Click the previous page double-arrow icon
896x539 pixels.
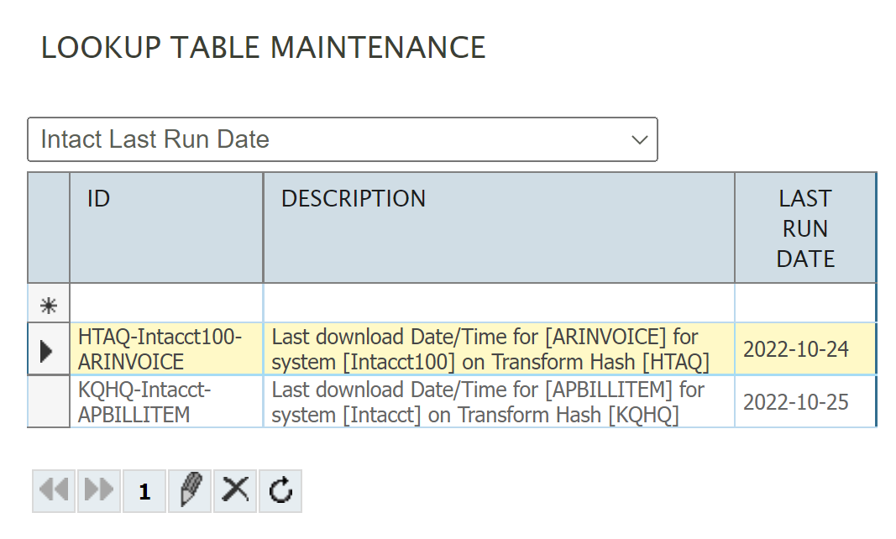54,491
